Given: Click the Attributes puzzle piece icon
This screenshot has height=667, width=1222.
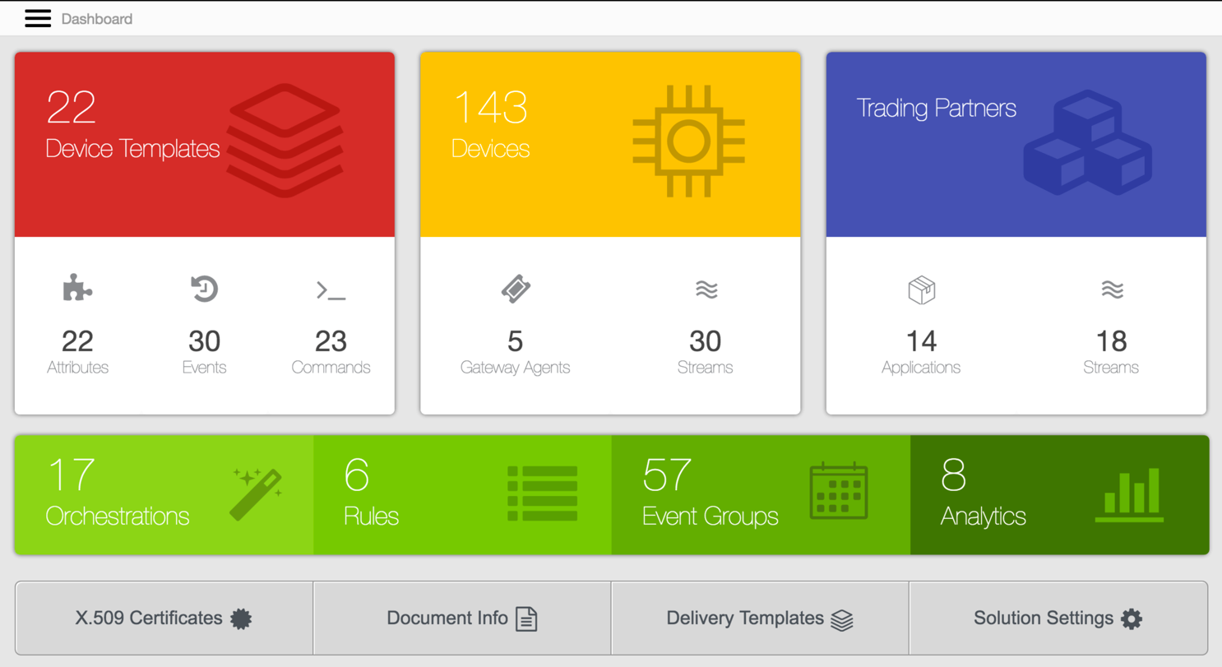Looking at the screenshot, I should click(x=77, y=289).
